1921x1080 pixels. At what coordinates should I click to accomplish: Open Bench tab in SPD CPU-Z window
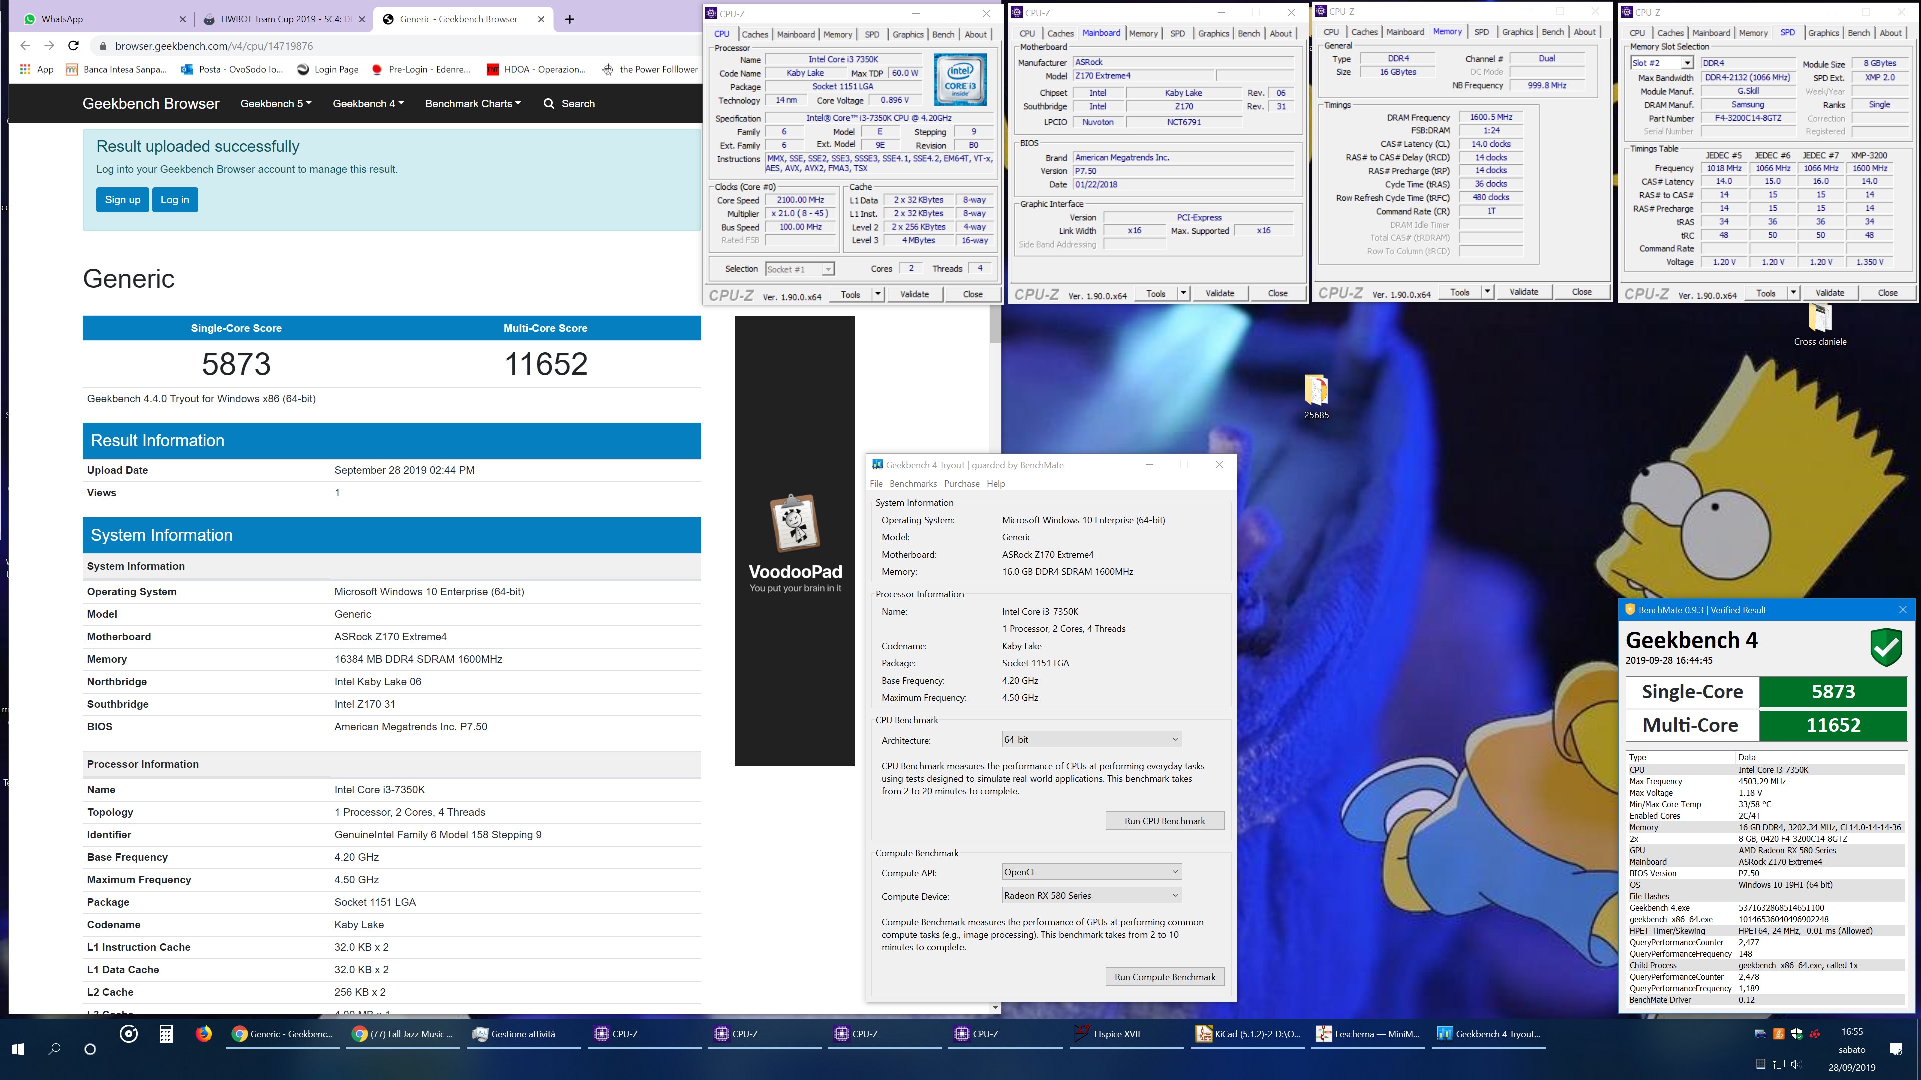point(1858,33)
